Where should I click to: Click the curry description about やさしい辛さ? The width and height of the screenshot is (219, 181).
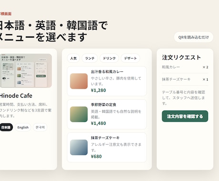(x=116, y=81)
